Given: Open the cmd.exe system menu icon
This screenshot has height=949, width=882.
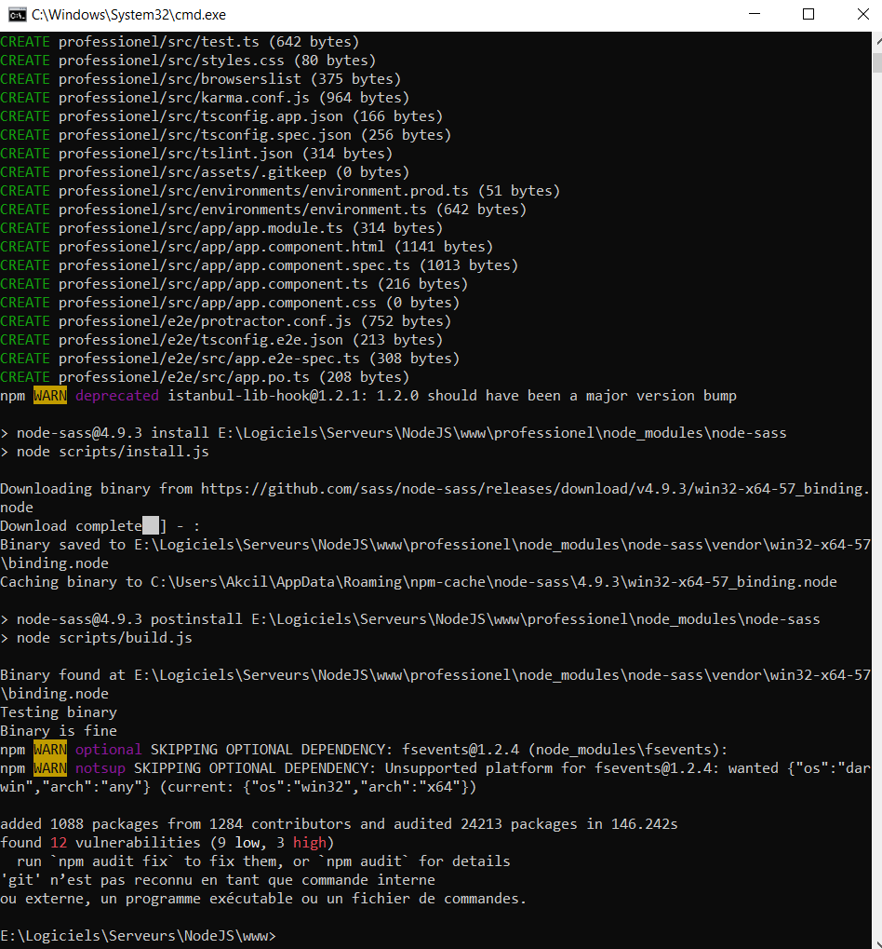Looking at the screenshot, I should click(16, 15).
